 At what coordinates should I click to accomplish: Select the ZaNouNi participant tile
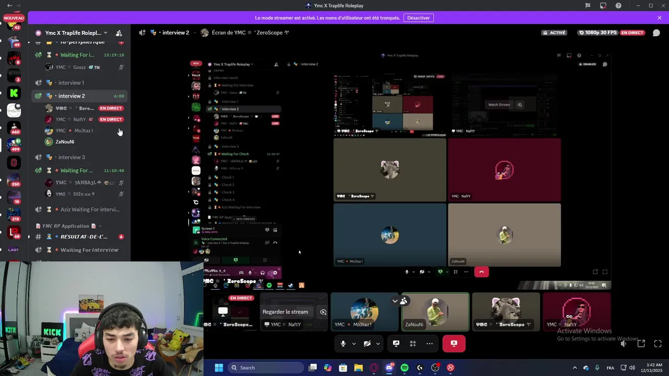435,312
